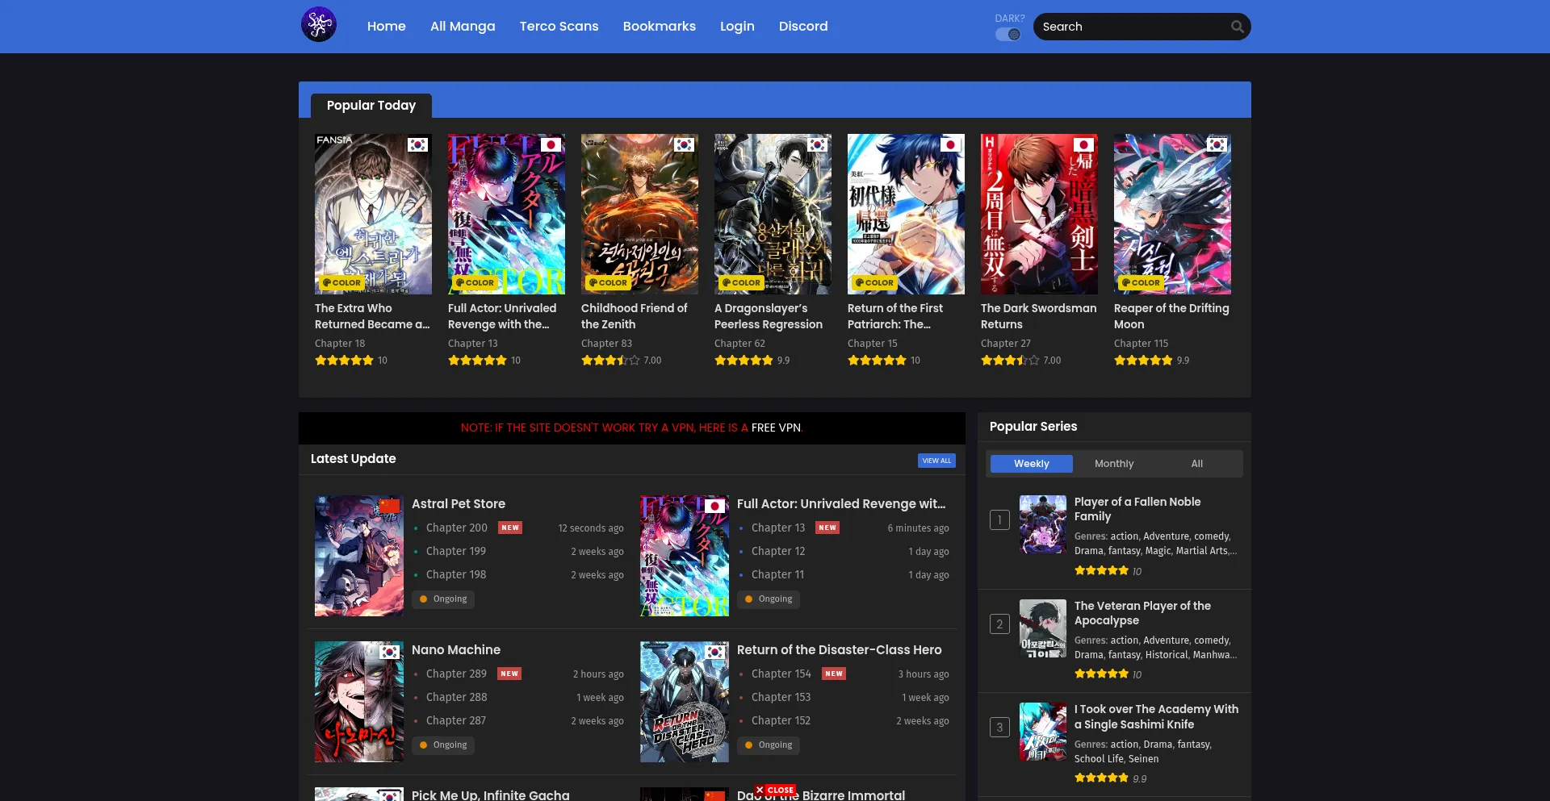Screen dimensions: 1550x801
Task: Select the Weekly popular series tab
Action: (1031, 464)
